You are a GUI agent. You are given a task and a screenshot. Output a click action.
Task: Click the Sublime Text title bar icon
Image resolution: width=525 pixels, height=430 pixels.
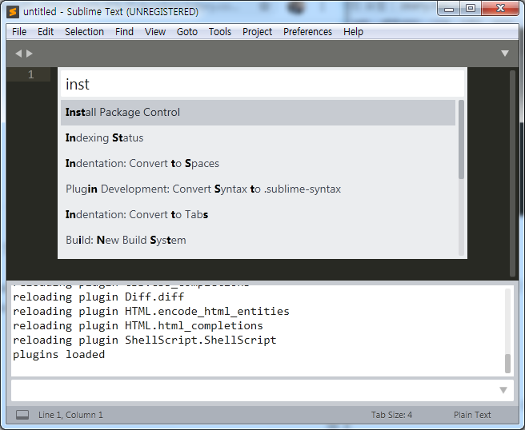coord(13,12)
